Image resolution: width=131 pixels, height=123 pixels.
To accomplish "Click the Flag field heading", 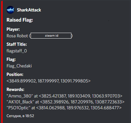I will 11,60.
